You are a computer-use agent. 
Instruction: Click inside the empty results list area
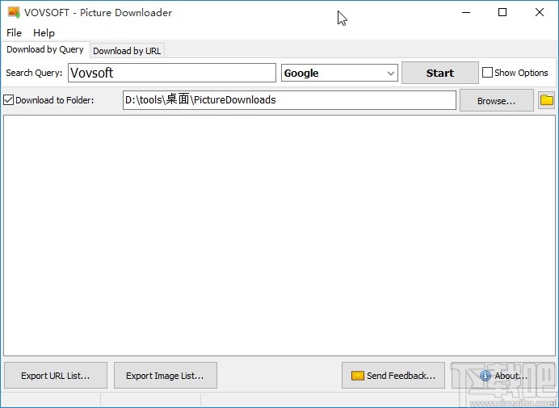279,234
